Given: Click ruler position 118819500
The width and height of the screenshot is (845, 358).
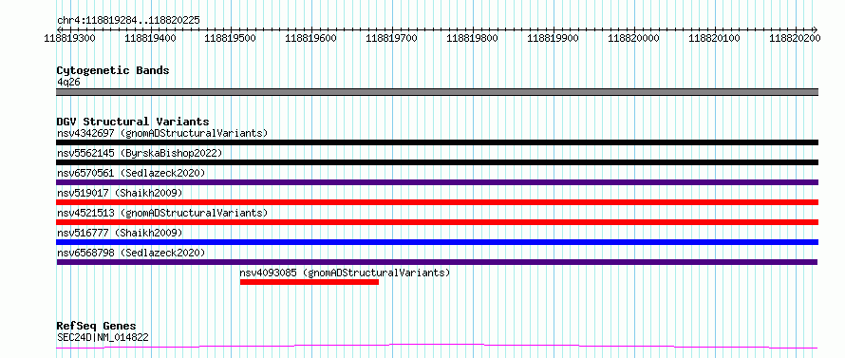Looking at the screenshot, I should point(231,38).
